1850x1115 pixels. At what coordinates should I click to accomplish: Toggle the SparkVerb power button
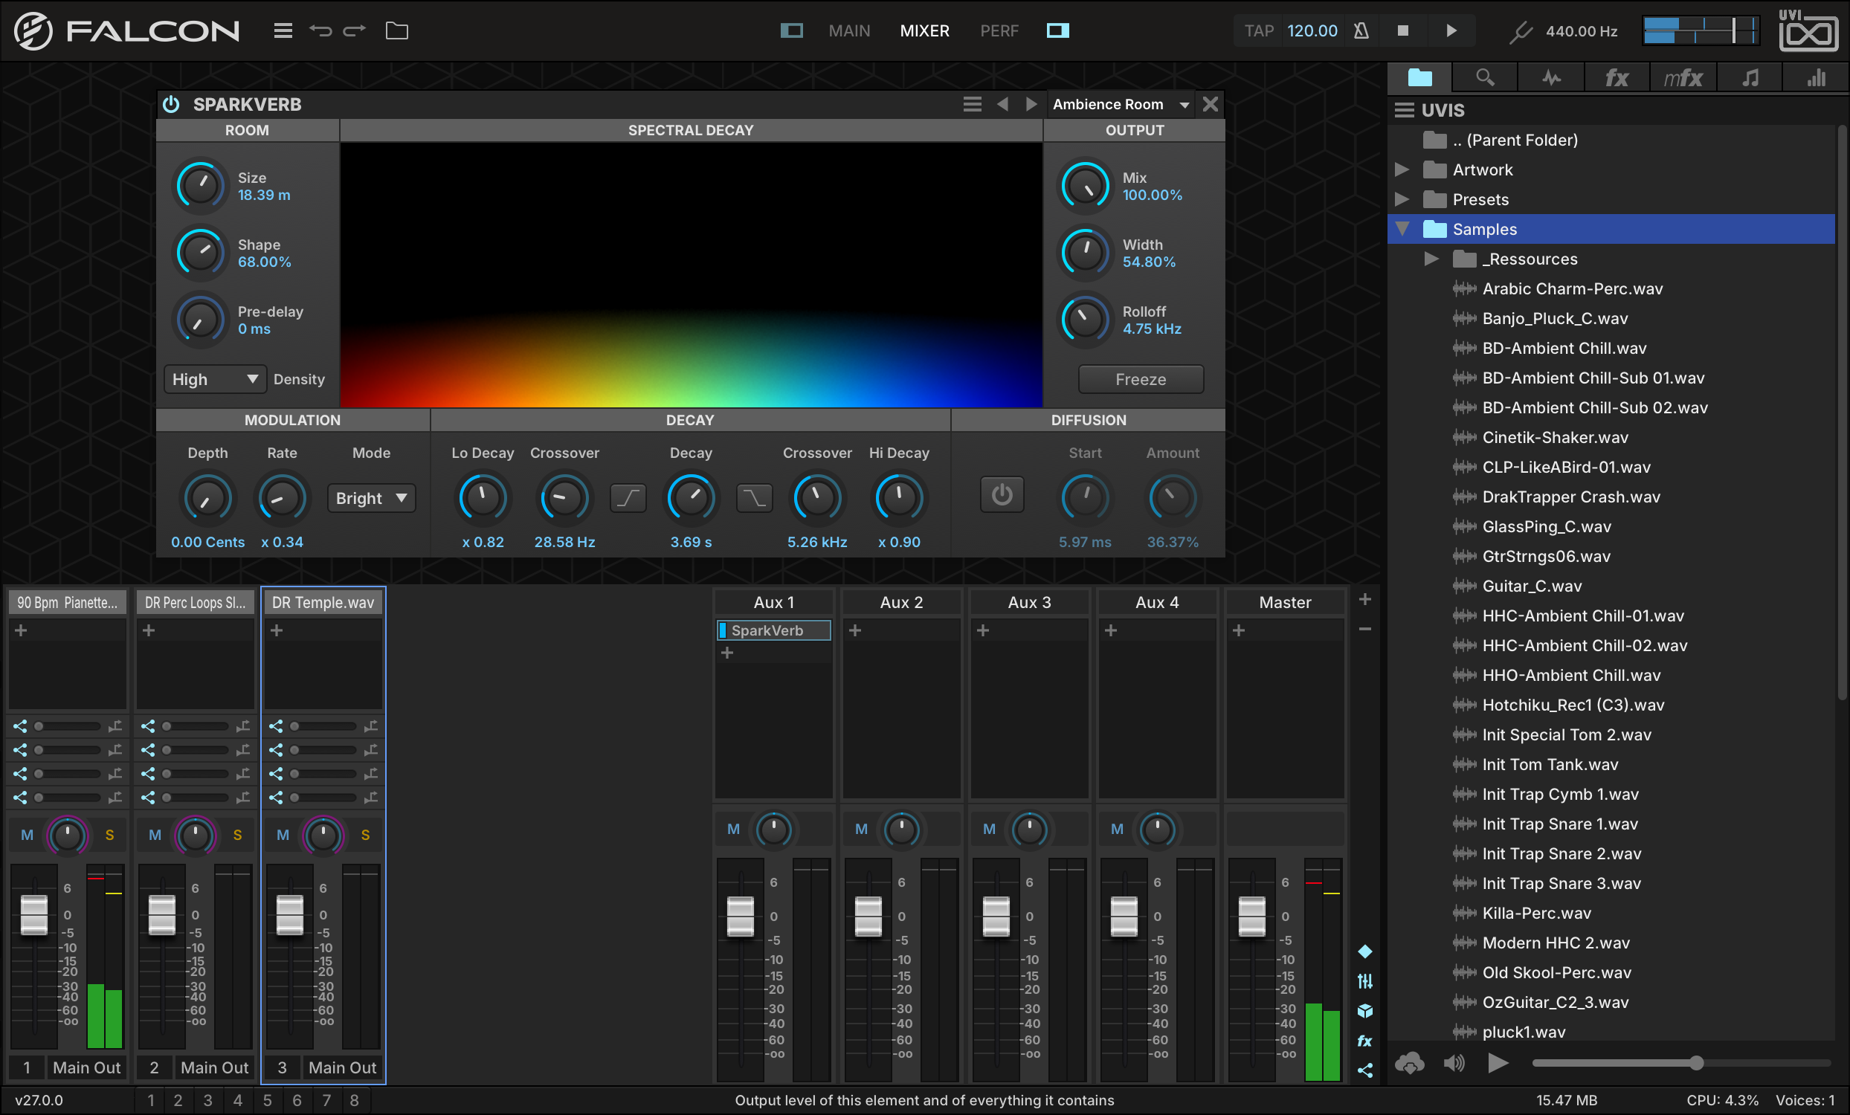(x=171, y=104)
